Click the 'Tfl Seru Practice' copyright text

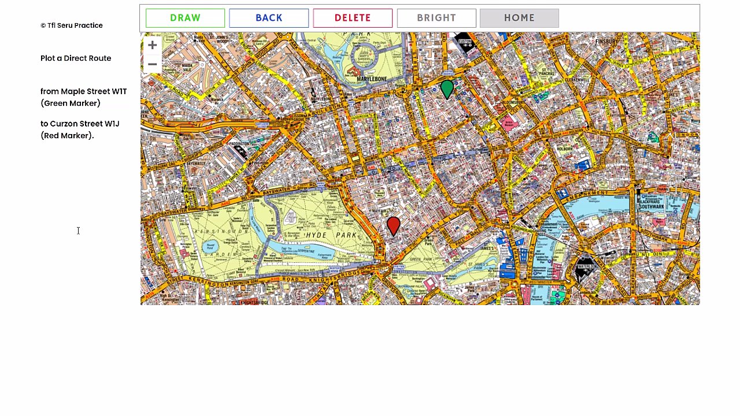(72, 25)
